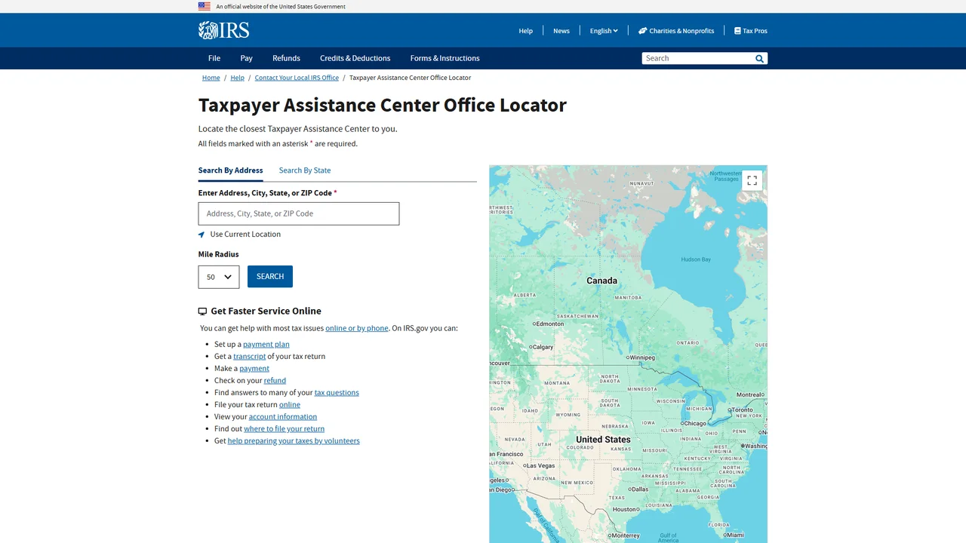
Task: Click the address input field
Action: click(x=299, y=213)
